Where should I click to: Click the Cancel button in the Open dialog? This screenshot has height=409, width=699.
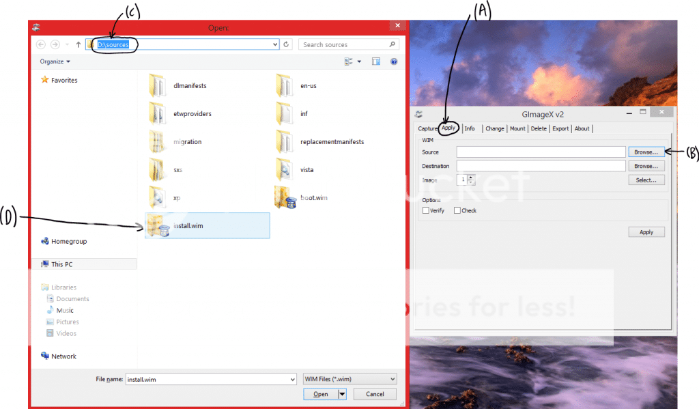coord(374,393)
